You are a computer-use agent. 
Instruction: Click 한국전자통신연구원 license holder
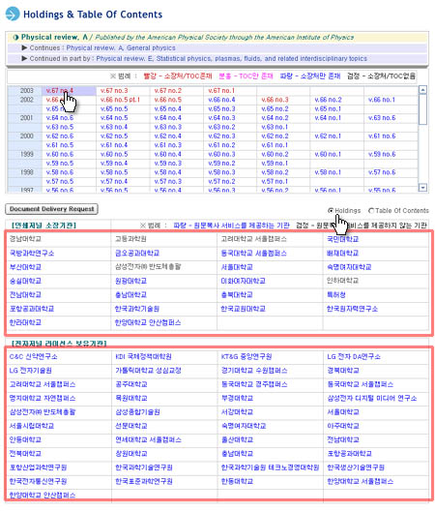coord(38,482)
